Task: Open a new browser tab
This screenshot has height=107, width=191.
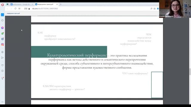Action: pos(61,4)
